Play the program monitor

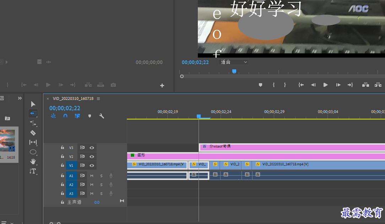[x=326, y=85]
